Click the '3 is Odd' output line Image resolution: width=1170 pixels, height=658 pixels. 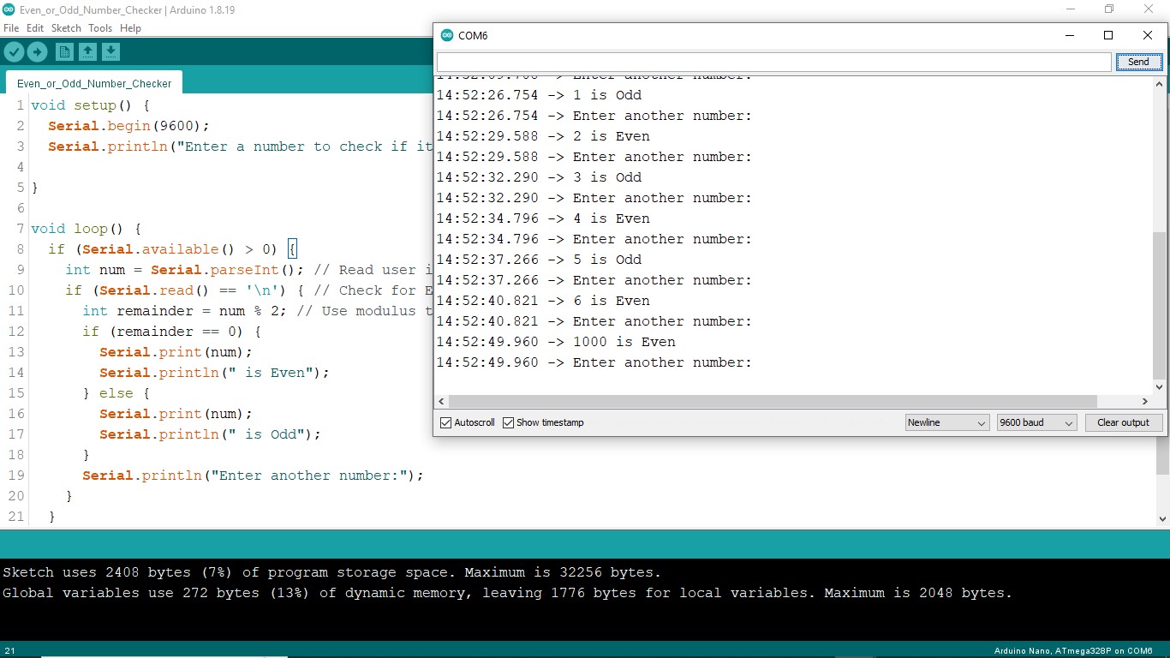(x=539, y=177)
